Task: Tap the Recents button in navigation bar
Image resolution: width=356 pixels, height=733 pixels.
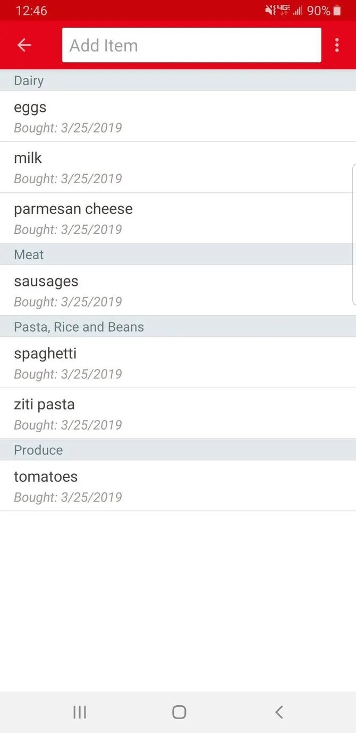Action: point(79,711)
